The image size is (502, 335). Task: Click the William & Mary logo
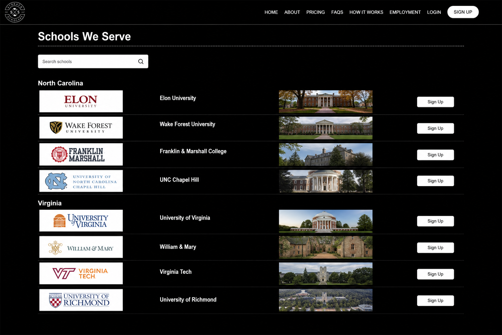point(81,247)
